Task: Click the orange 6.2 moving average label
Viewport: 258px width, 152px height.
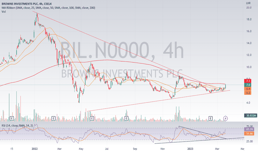Action: 248,93
